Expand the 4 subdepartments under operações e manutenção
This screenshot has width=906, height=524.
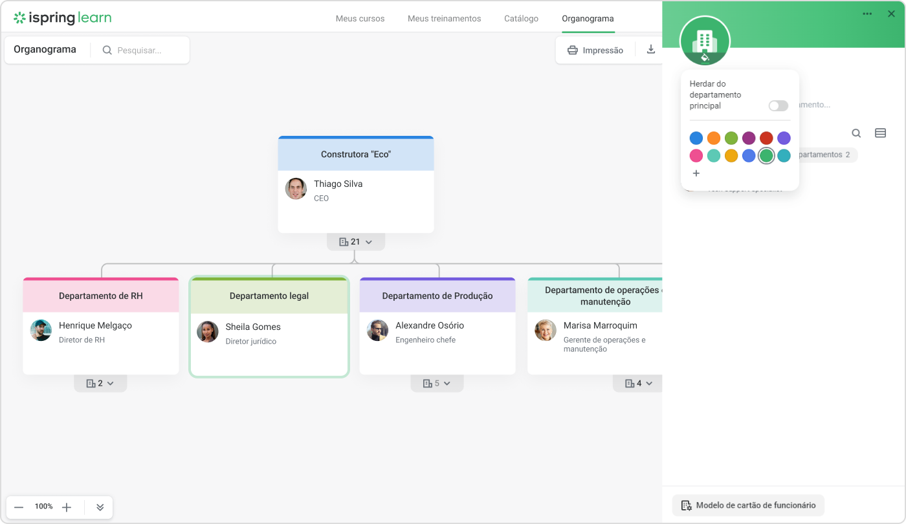(x=638, y=384)
